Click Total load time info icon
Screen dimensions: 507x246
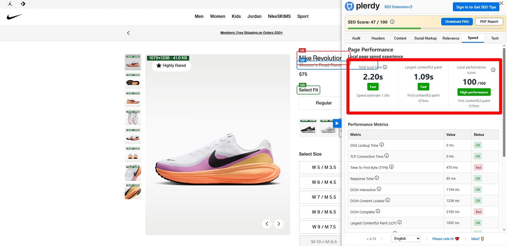385,67
